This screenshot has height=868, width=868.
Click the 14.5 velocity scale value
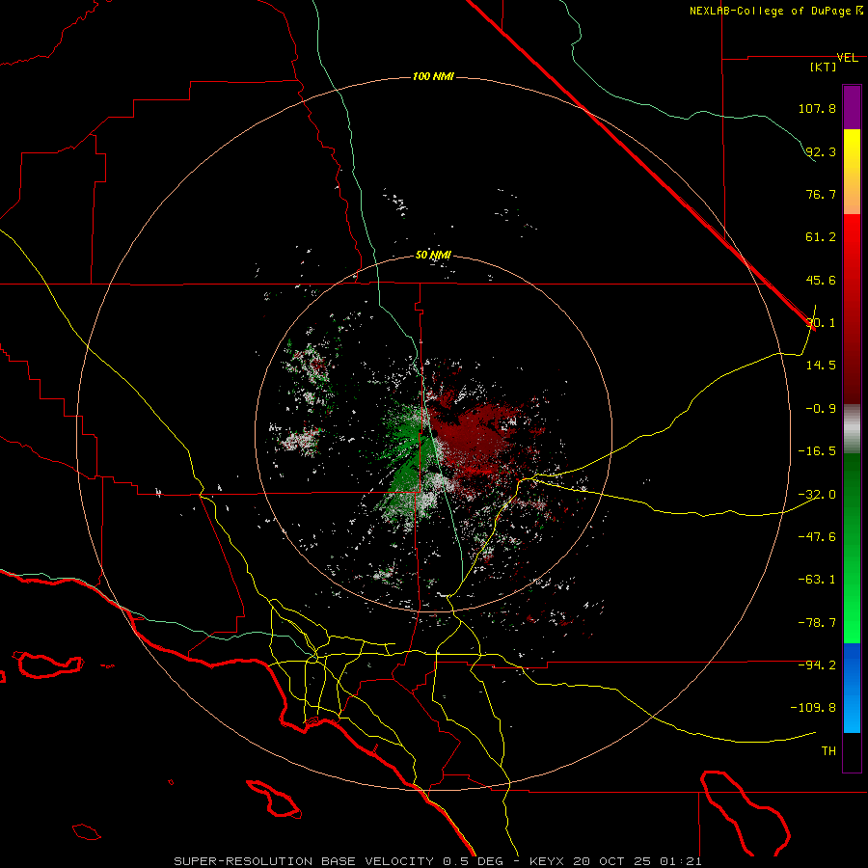click(821, 366)
